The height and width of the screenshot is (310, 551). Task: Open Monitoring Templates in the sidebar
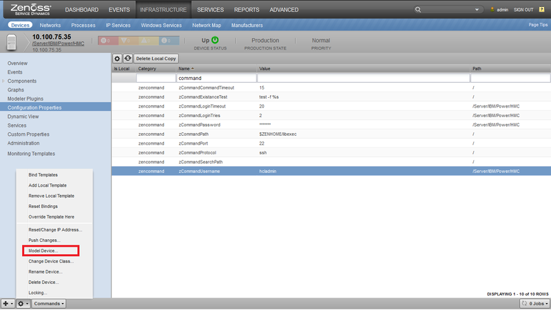[x=31, y=154]
